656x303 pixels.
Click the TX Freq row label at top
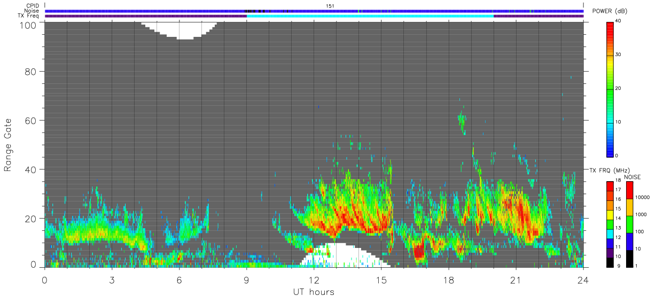(x=28, y=15)
